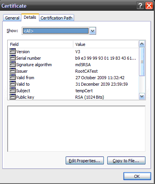Click the Serial number field icon

click(x=13, y=58)
